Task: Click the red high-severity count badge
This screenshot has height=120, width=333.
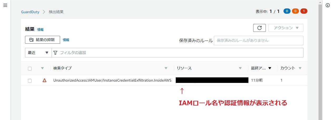Action: click(304, 11)
